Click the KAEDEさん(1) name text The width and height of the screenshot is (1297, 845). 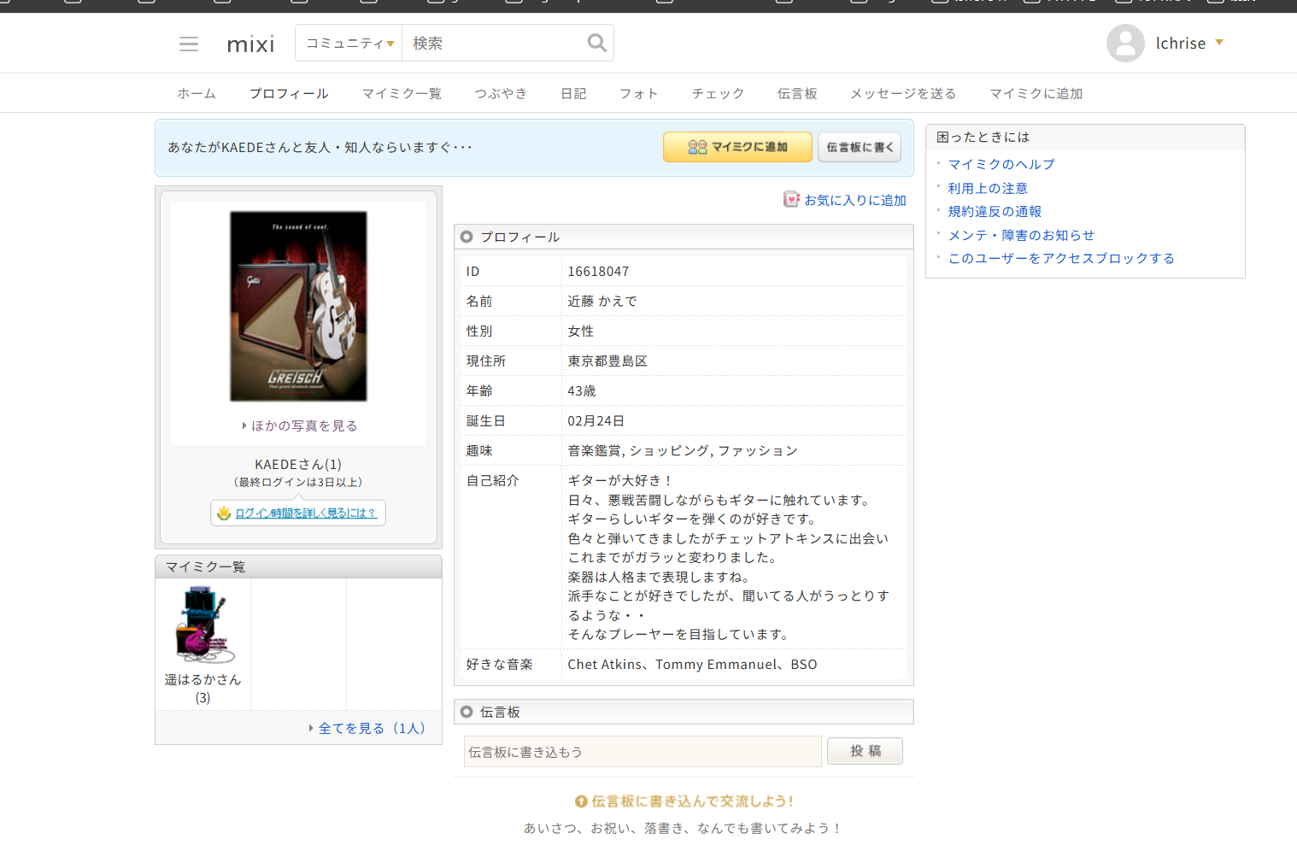tap(298, 464)
